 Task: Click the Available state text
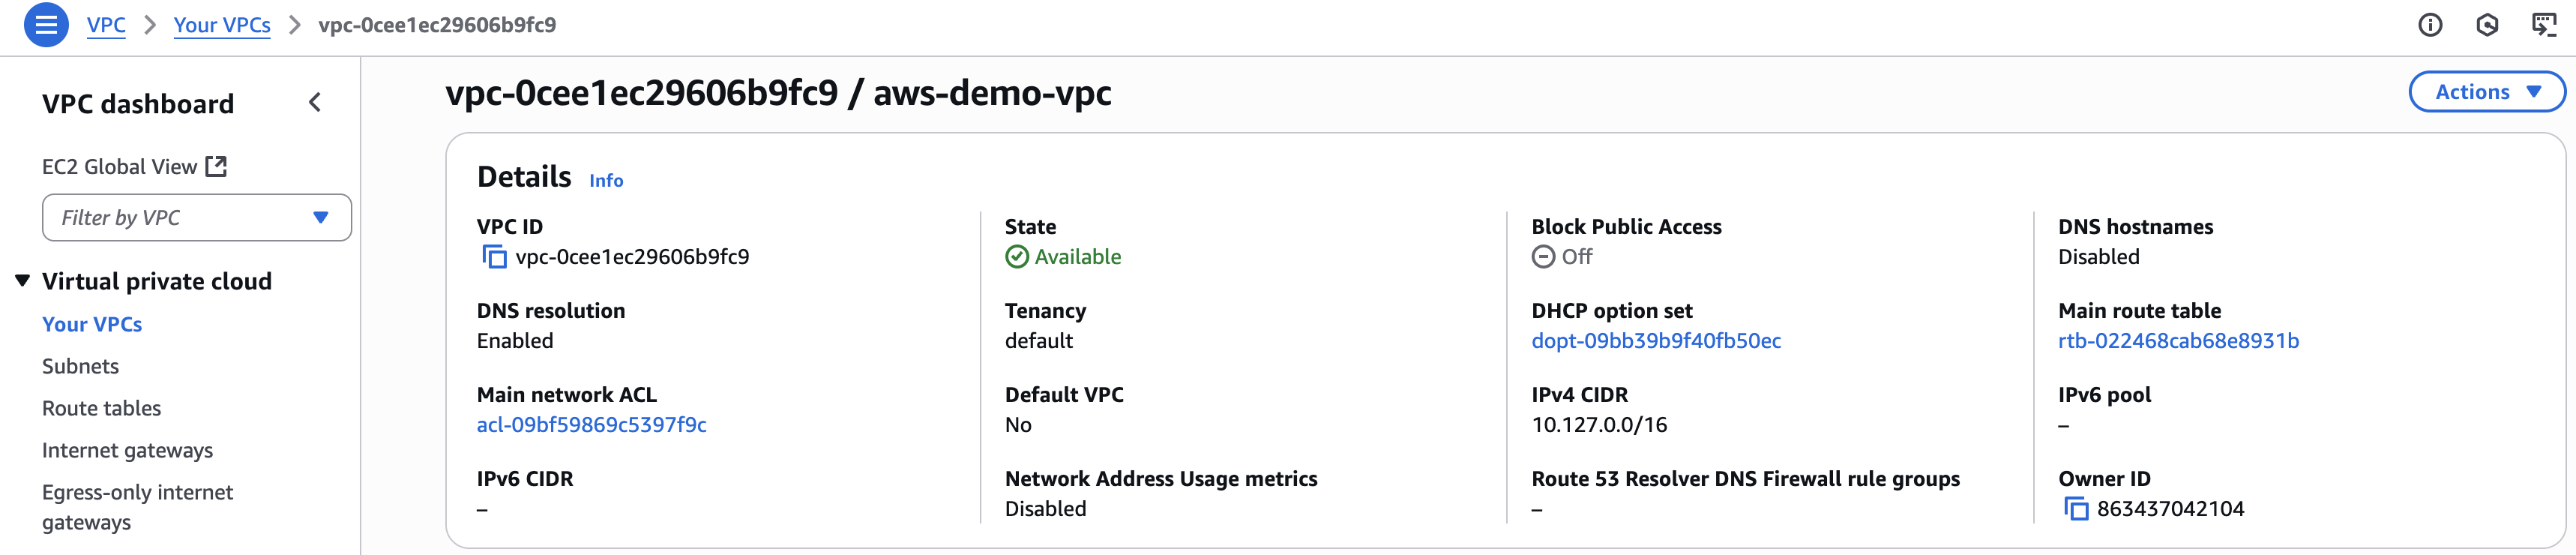(x=1077, y=257)
